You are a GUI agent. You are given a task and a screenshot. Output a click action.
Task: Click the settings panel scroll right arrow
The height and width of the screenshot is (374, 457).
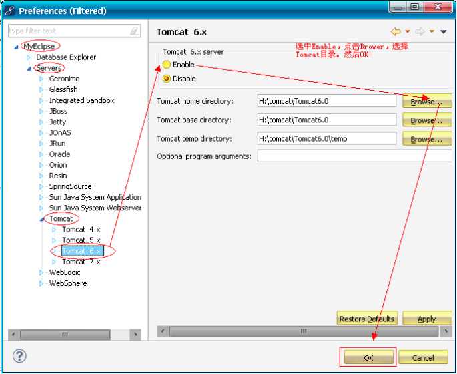pyautogui.click(x=446, y=331)
